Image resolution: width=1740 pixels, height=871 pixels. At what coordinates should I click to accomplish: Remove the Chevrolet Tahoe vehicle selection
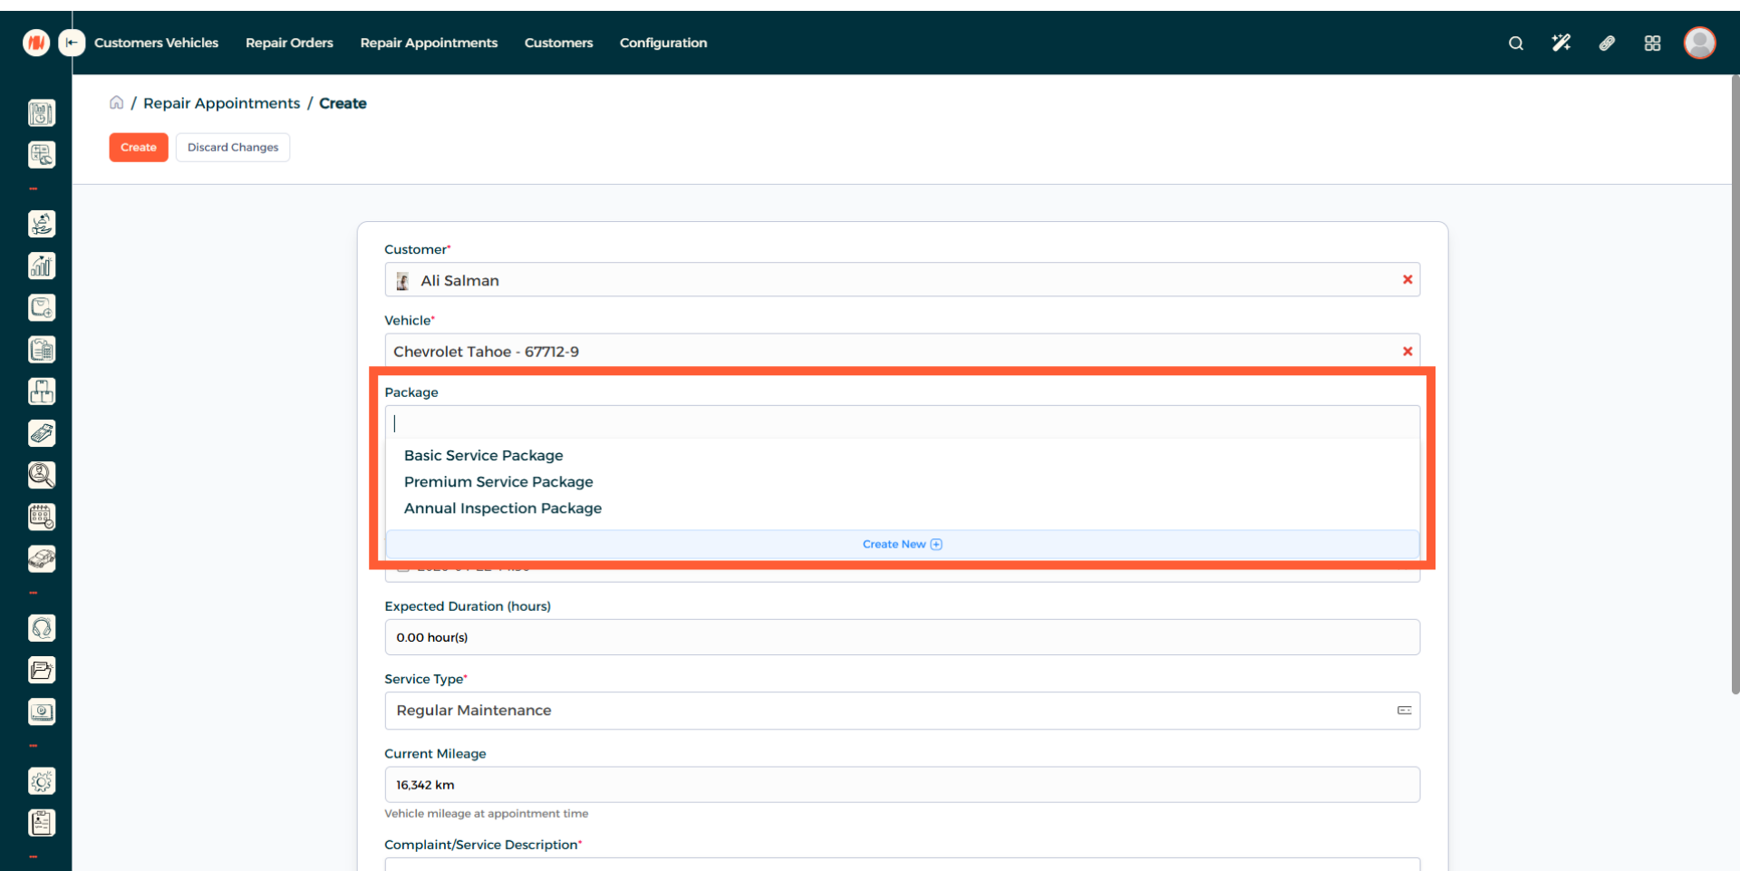[1407, 352]
